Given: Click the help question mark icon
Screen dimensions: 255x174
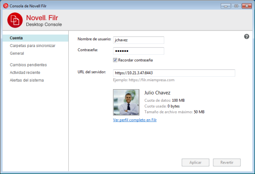Looking at the screenshot, I should click(247, 37).
